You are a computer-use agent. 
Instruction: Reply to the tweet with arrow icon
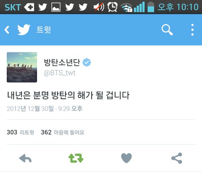(x=25, y=158)
